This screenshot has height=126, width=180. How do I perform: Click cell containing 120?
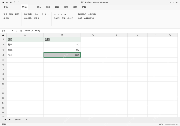coord(62,45)
